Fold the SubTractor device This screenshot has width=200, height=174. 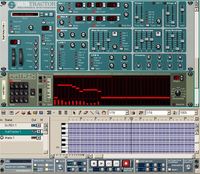tap(1, 6)
